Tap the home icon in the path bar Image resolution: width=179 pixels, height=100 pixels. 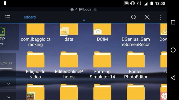[x=72, y=9]
